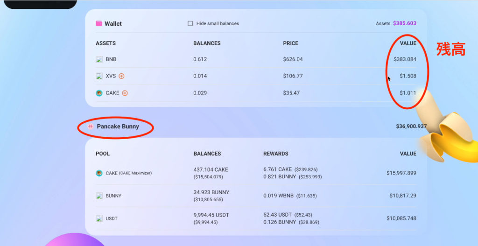The width and height of the screenshot is (478, 246).
Task: Click the Wallet VALUE column header
Action: [408, 43]
